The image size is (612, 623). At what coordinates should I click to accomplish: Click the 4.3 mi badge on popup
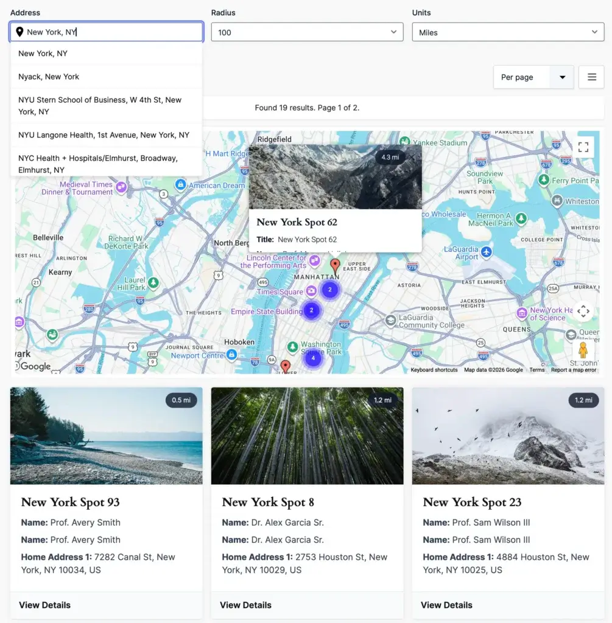(390, 157)
